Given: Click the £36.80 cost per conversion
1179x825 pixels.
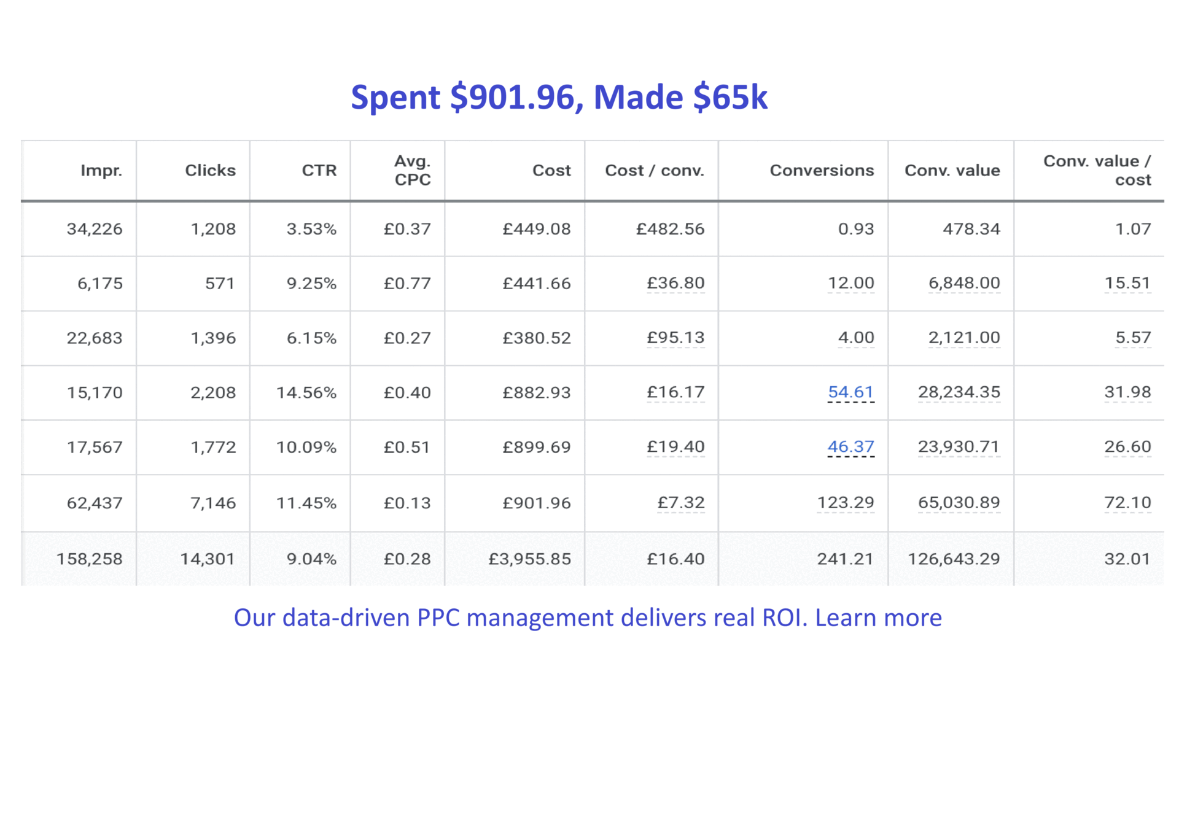Looking at the screenshot, I should 675,283.
